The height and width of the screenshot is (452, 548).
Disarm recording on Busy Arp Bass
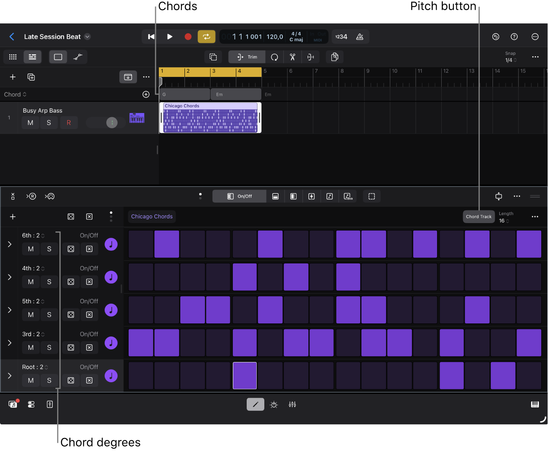(x=69, y=122)
